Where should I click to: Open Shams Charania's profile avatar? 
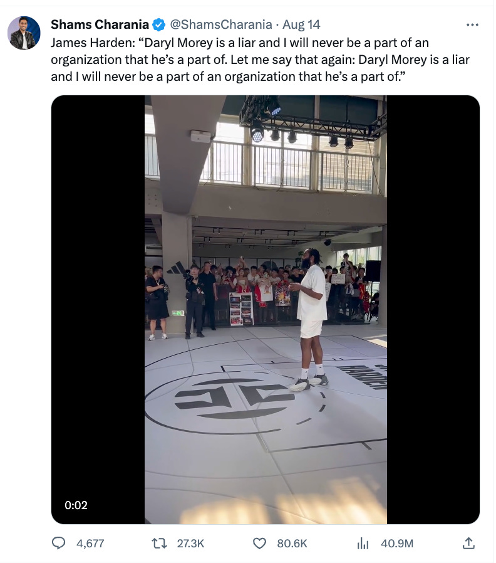pos(24,33)
